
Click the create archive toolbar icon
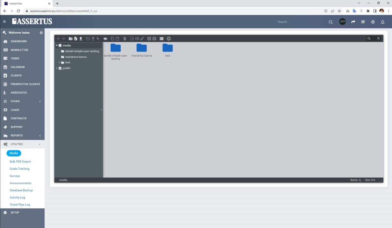coord(154,39)
